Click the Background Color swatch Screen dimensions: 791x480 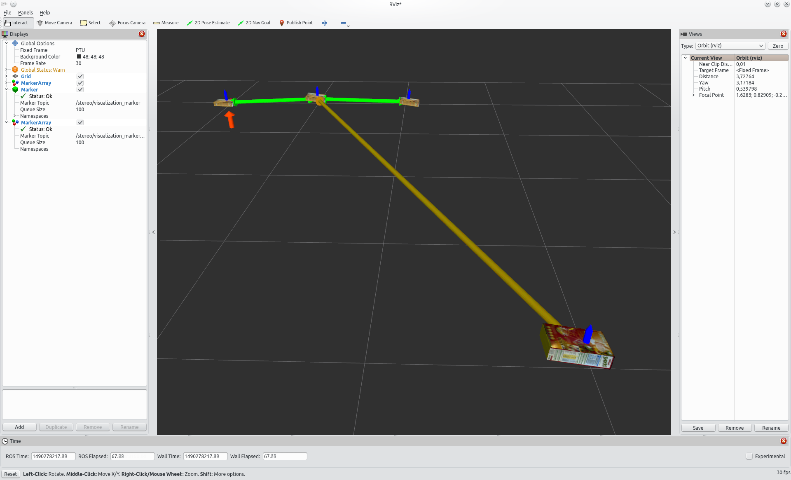(79, 57)
